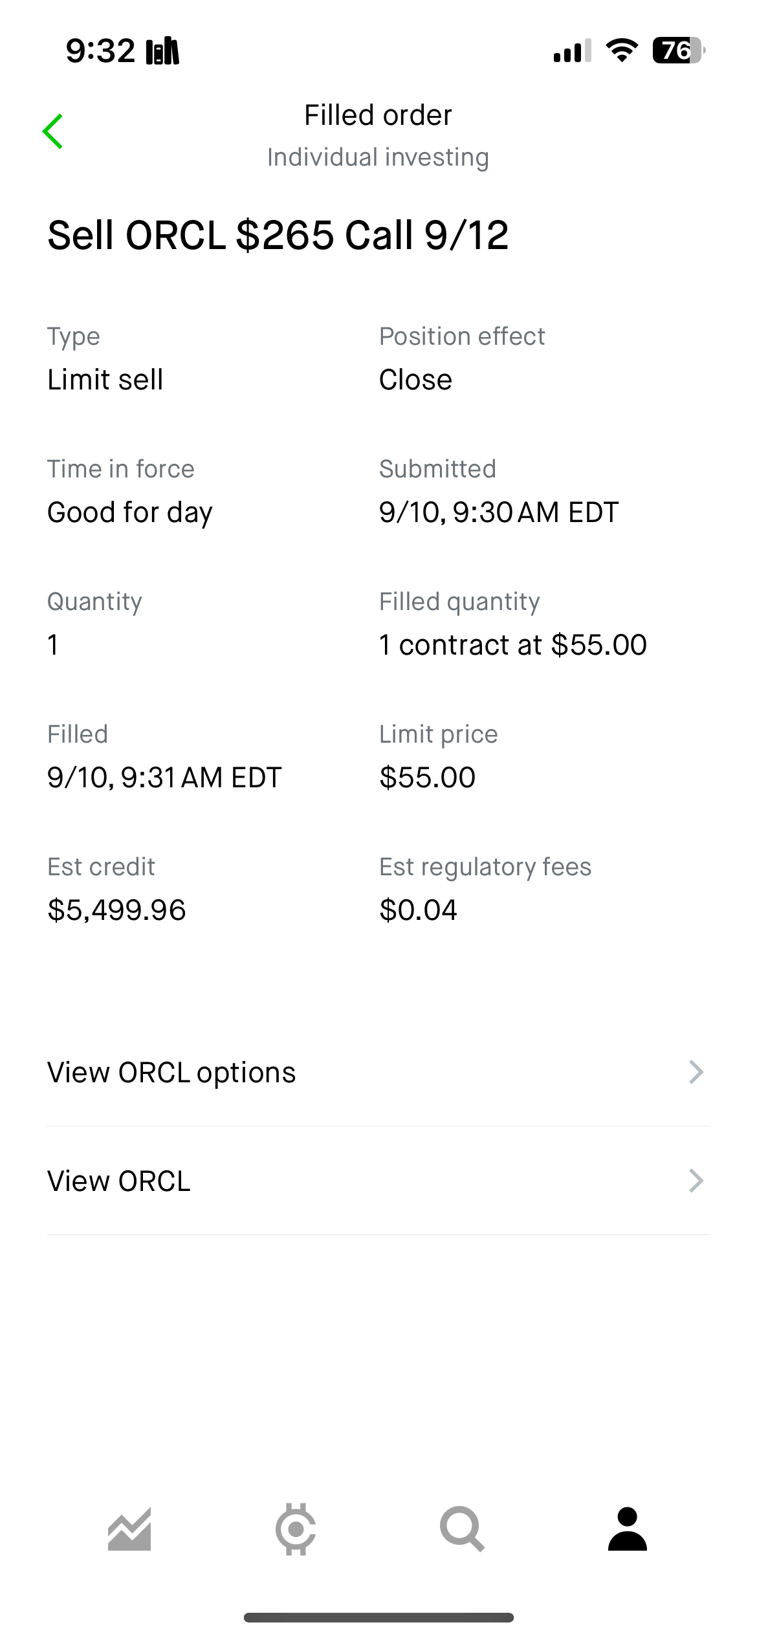Tap the cellular signal bars icon
The width and height of the screenshot is (757, 1638).
pos(573,50)
